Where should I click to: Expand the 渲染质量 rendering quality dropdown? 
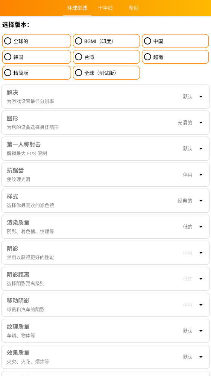pyautogui.click(x=201, y=227)
